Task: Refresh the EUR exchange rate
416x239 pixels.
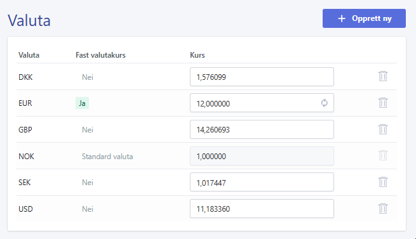Action: point(324,103)
